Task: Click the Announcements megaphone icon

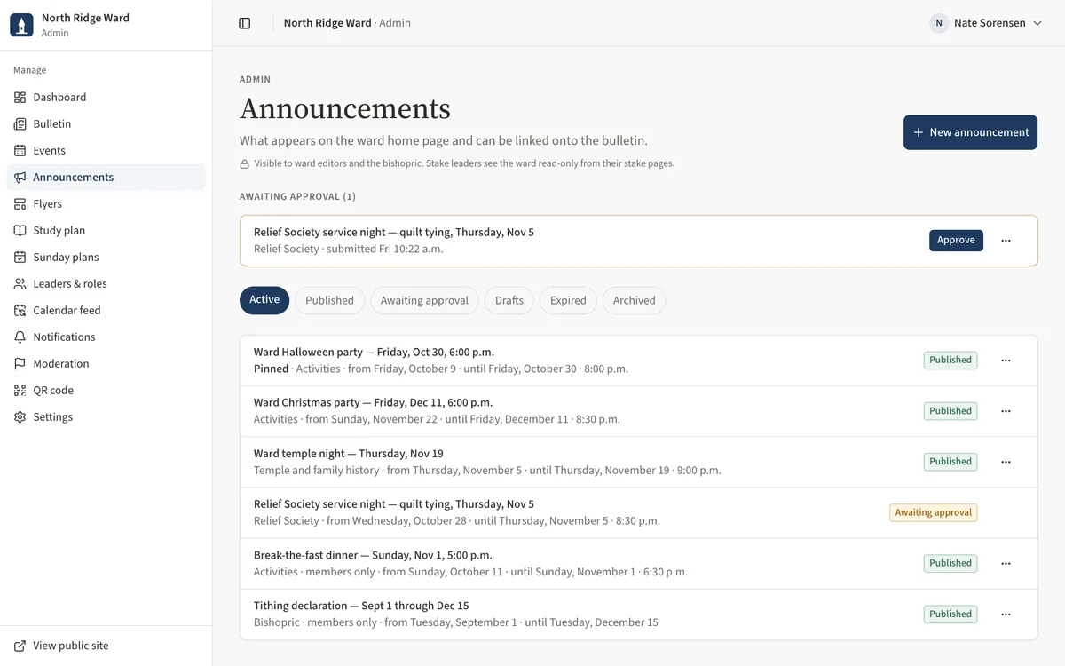Action: (20, 178)
